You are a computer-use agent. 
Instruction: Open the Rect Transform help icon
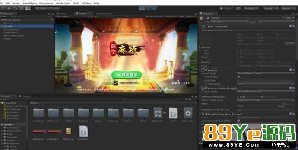click(x=291, y=26)
